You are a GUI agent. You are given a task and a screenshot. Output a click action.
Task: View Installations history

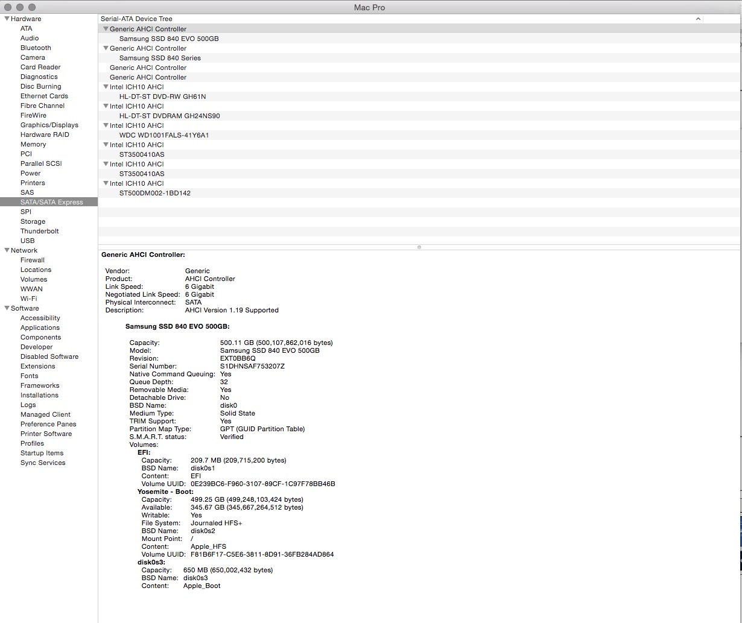click(40, 395)
